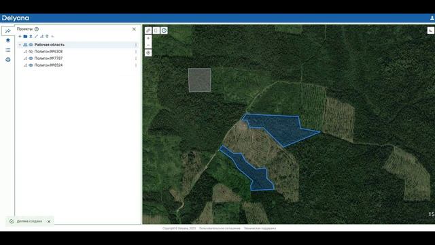Open the list menu sidebar icon
435x245 pixels.
coord(7,50)
